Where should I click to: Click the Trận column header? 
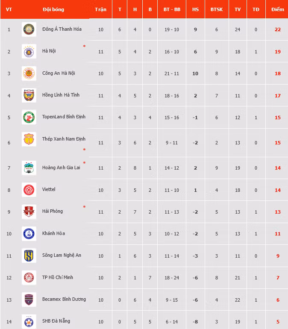[x=101, y=9]
